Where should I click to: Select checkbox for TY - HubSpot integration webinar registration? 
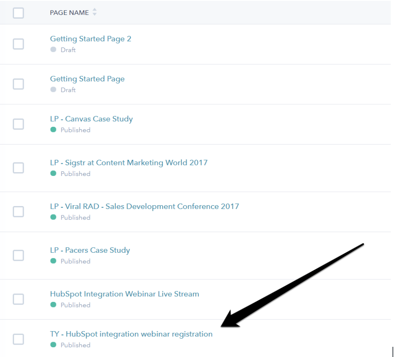pos(18,339)
